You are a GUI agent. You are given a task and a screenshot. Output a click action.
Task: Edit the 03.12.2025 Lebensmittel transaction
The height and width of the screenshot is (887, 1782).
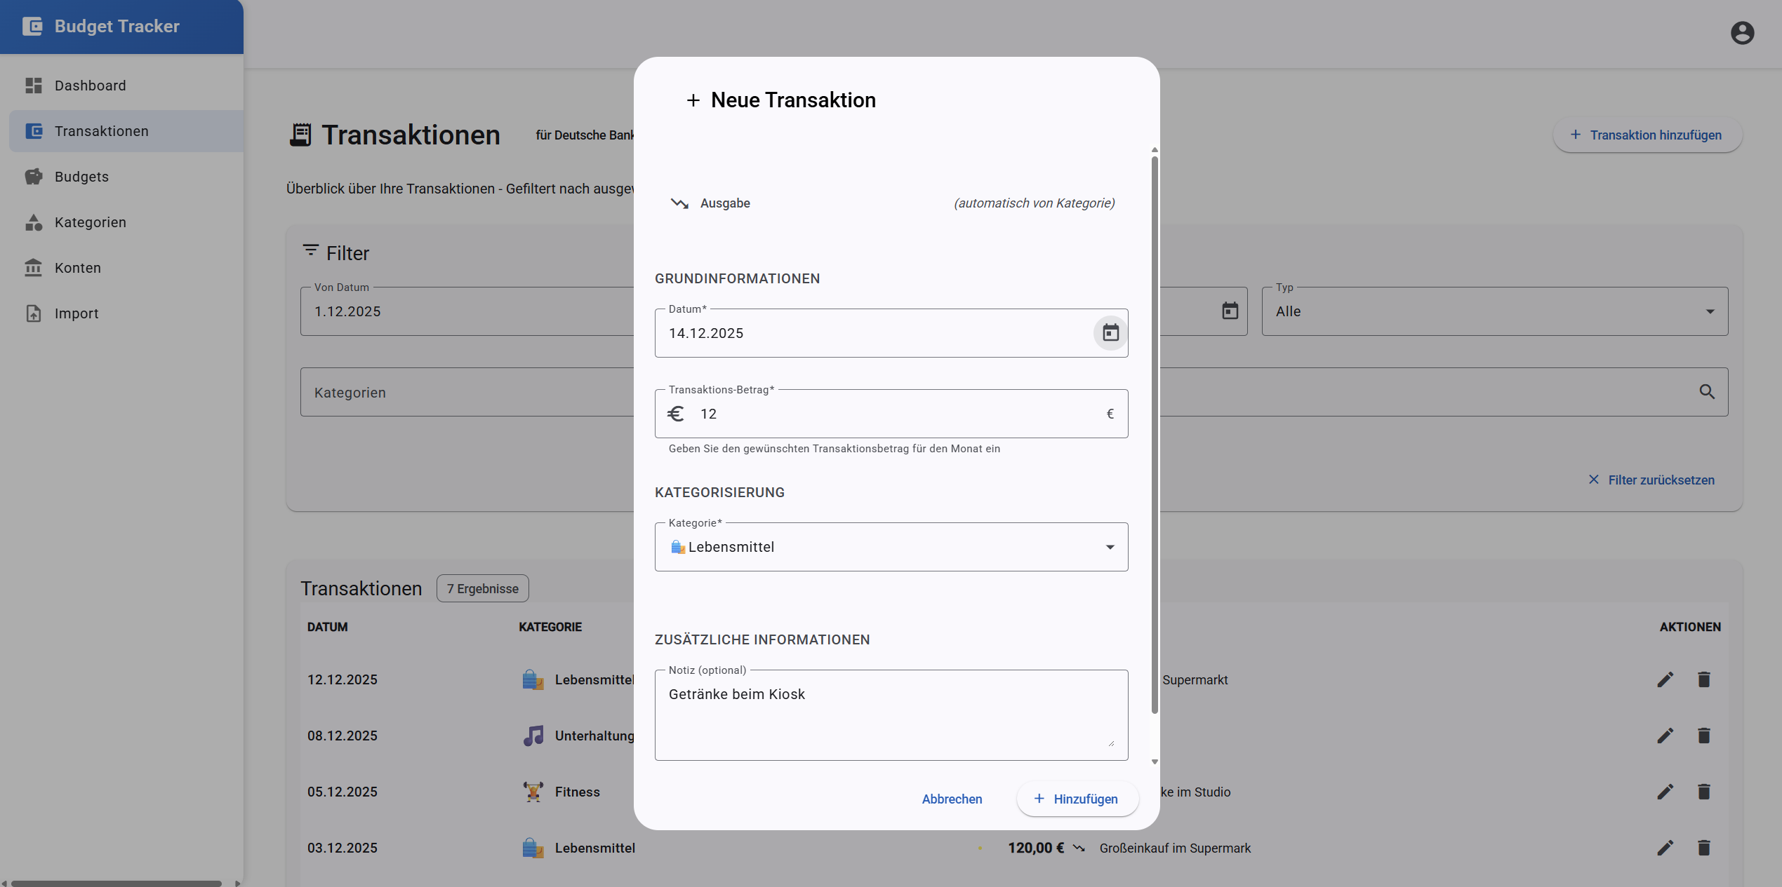pos(1665,848)
